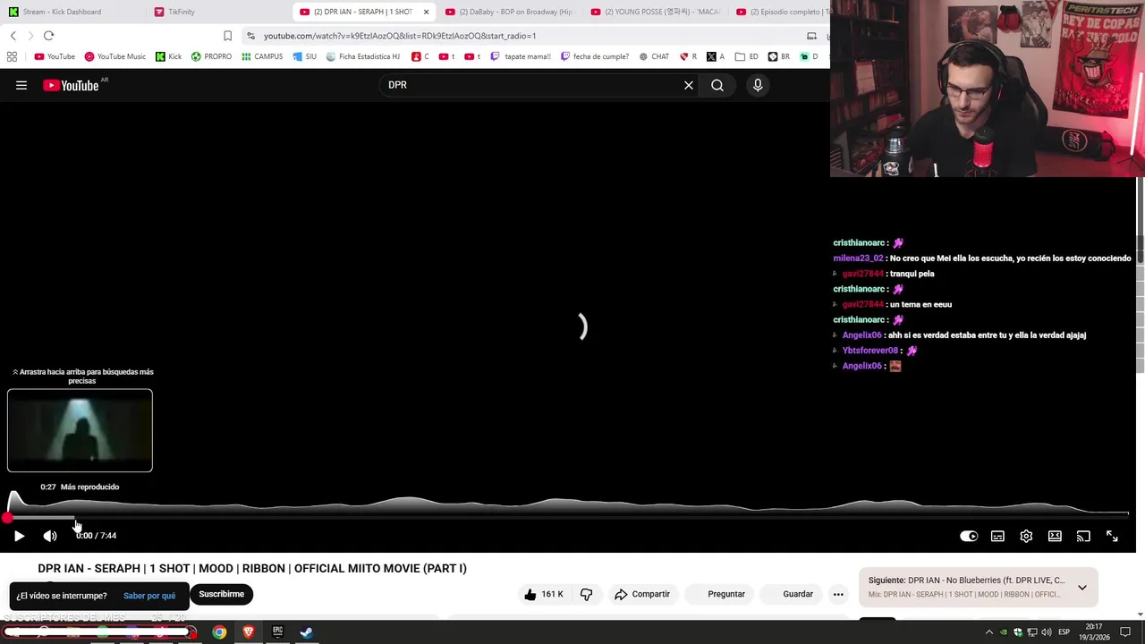Open more actions three-dot menu
The width and height of the screenshot is (1145, 644).
coord(838,594)
